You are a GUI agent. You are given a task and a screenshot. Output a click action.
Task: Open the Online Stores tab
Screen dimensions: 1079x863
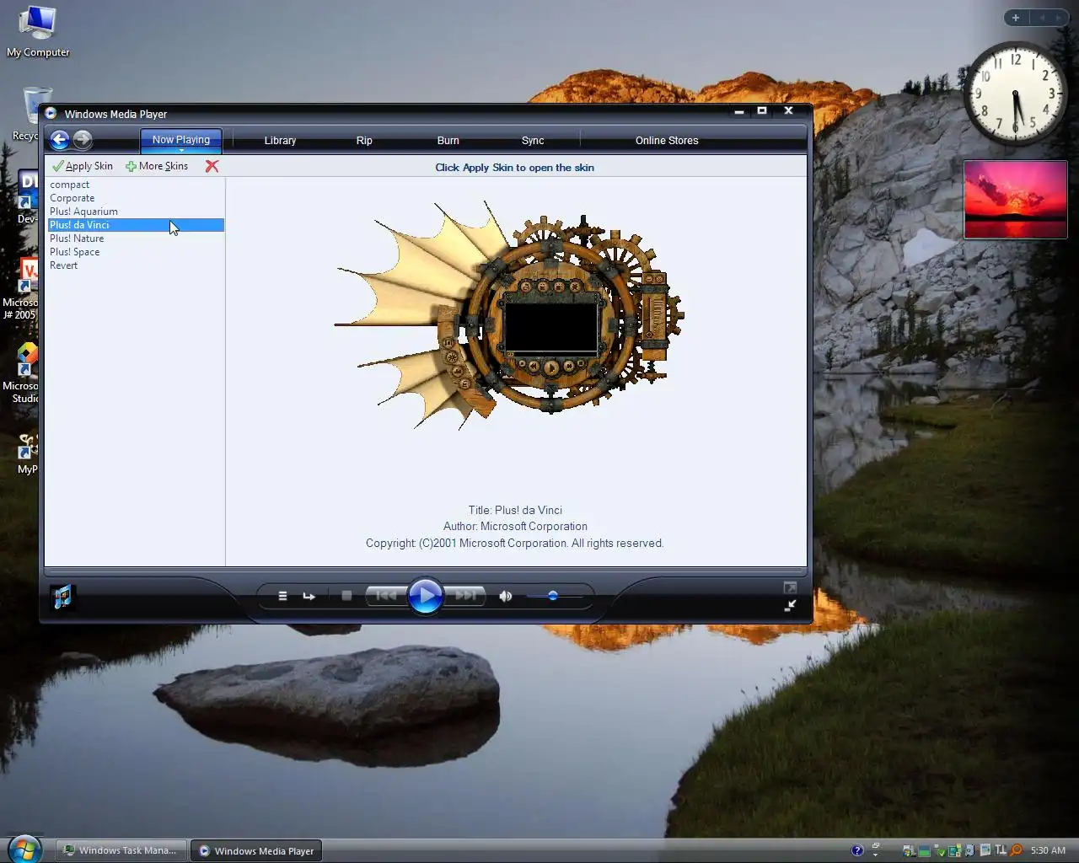(667, 141)
